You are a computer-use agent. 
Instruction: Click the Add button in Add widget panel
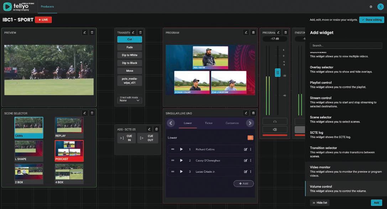pyautogui.click(x=376, y=203)
